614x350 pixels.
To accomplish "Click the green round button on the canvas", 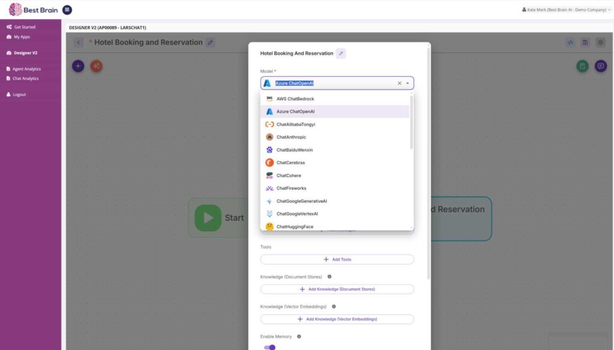I will pos(582,66).
